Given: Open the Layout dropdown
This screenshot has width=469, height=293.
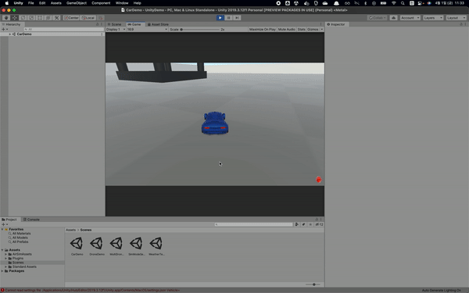Looking at the screenshot, I should (456, 18).
